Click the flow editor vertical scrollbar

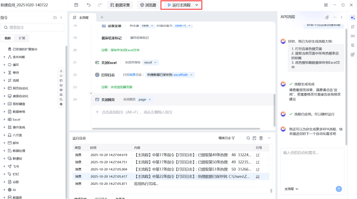(274, 111)
